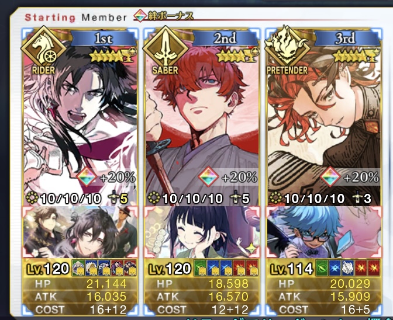This screenshot has height=320, width=393.
Task: Tap the Pretender servant portrait
Action: click(x=324, y=117)
